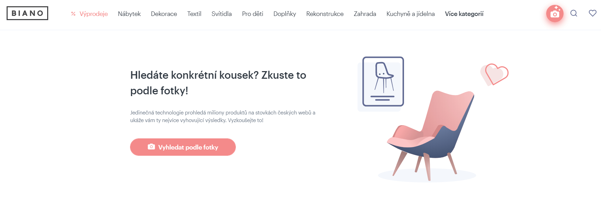Open the Pro děti category

252,14
